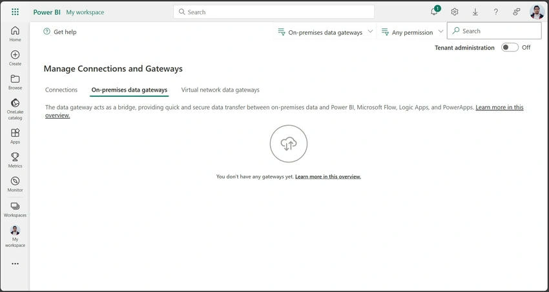Image resolution: width=549 pixels, height=292 pixels.
Task: Open Workspaces in left navigation
Action: click(x=15, y=209)
